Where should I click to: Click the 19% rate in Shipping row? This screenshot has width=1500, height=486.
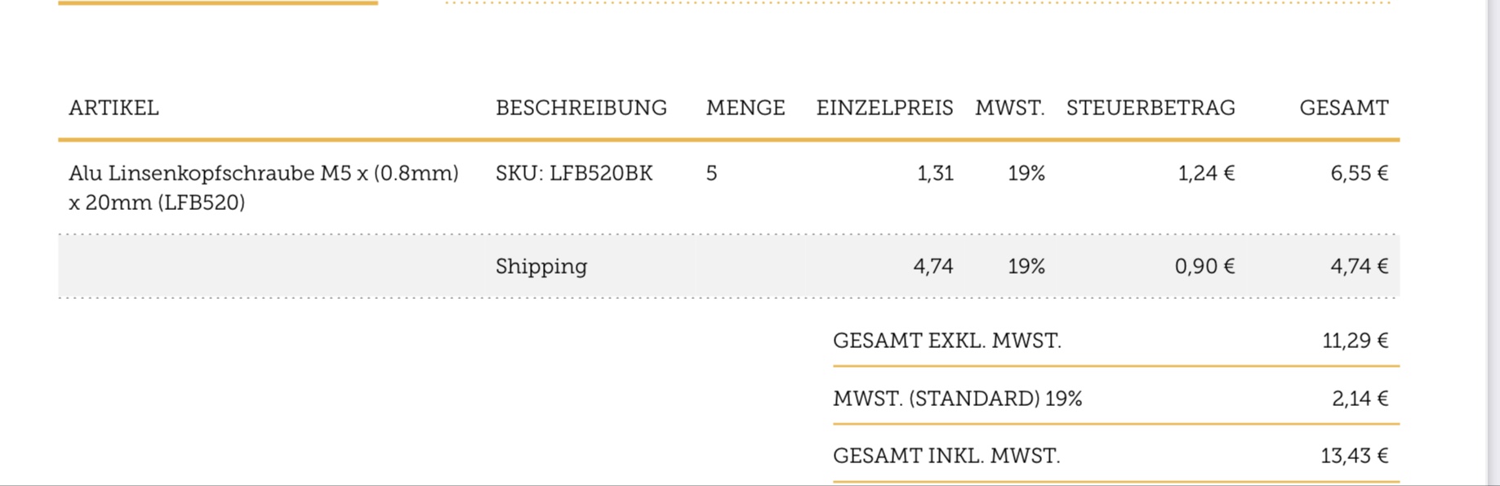pyautogui.click(x=1026, y=266)
